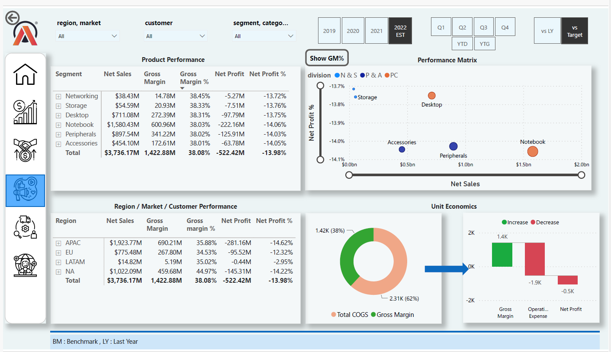This screenshot has width=611, height=352.
Task: Open the logistics truck-and-gear page icon
Action: (25, 227)
